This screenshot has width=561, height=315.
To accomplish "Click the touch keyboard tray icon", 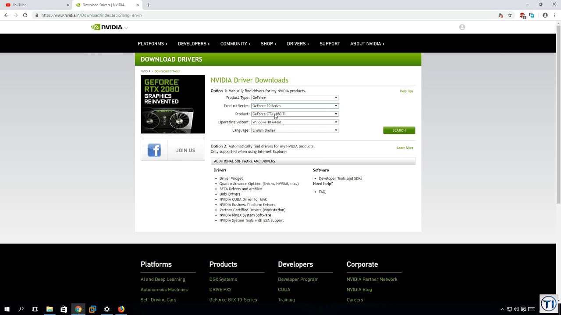I will click(x=532, y=309).
